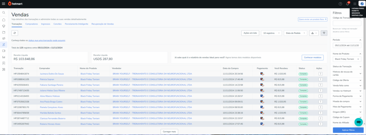
Task: Switch to the Recuperação de Vendas tab
Action: [103, 24]
